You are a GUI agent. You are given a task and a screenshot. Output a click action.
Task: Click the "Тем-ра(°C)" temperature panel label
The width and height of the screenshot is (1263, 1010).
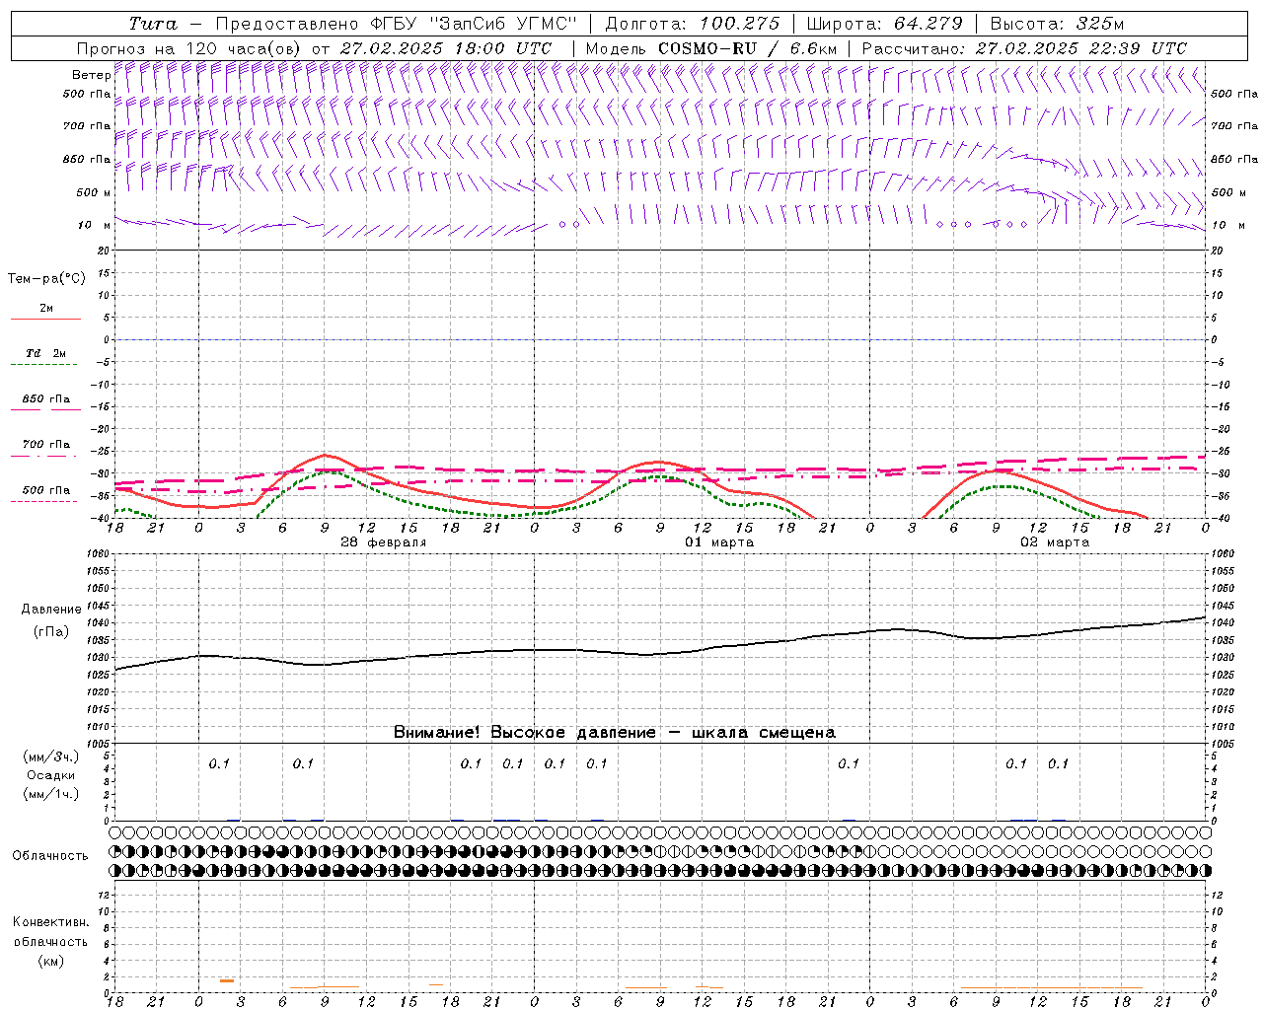tap(46, 278)
